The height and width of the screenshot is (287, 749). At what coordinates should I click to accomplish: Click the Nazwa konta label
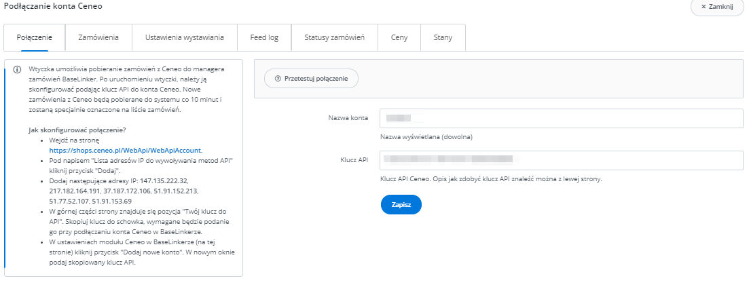(348, 118)
